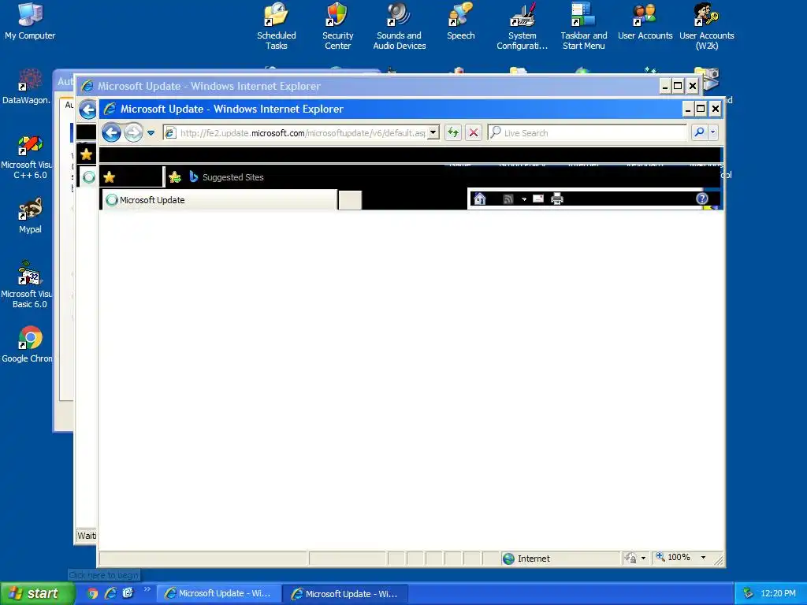The image size is (807, 605).
Task: Expand the zoom level dropdown arrow
Action: (x=703, y=558)
